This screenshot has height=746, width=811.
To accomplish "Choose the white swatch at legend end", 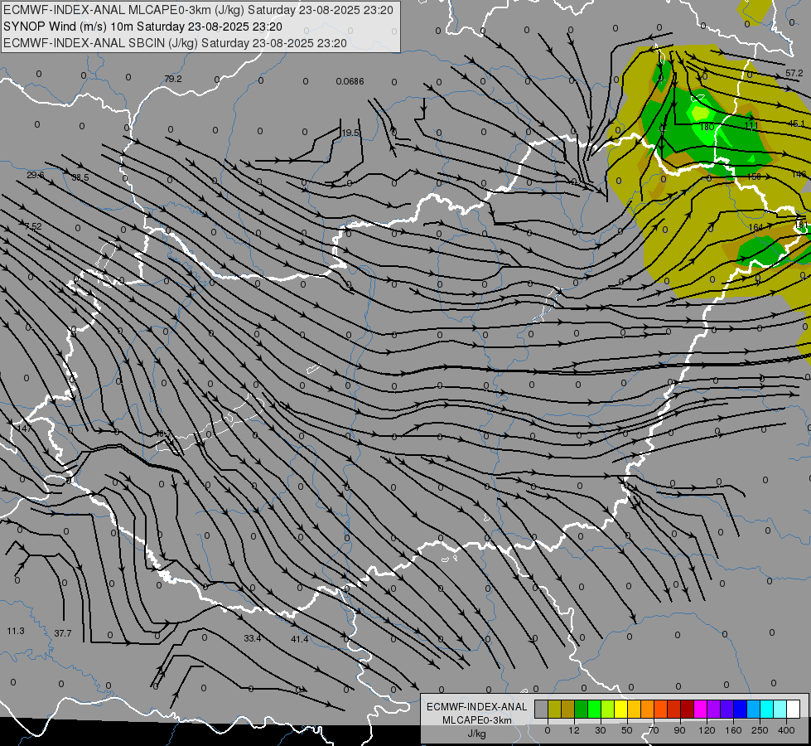I will [x=794, y=709].
